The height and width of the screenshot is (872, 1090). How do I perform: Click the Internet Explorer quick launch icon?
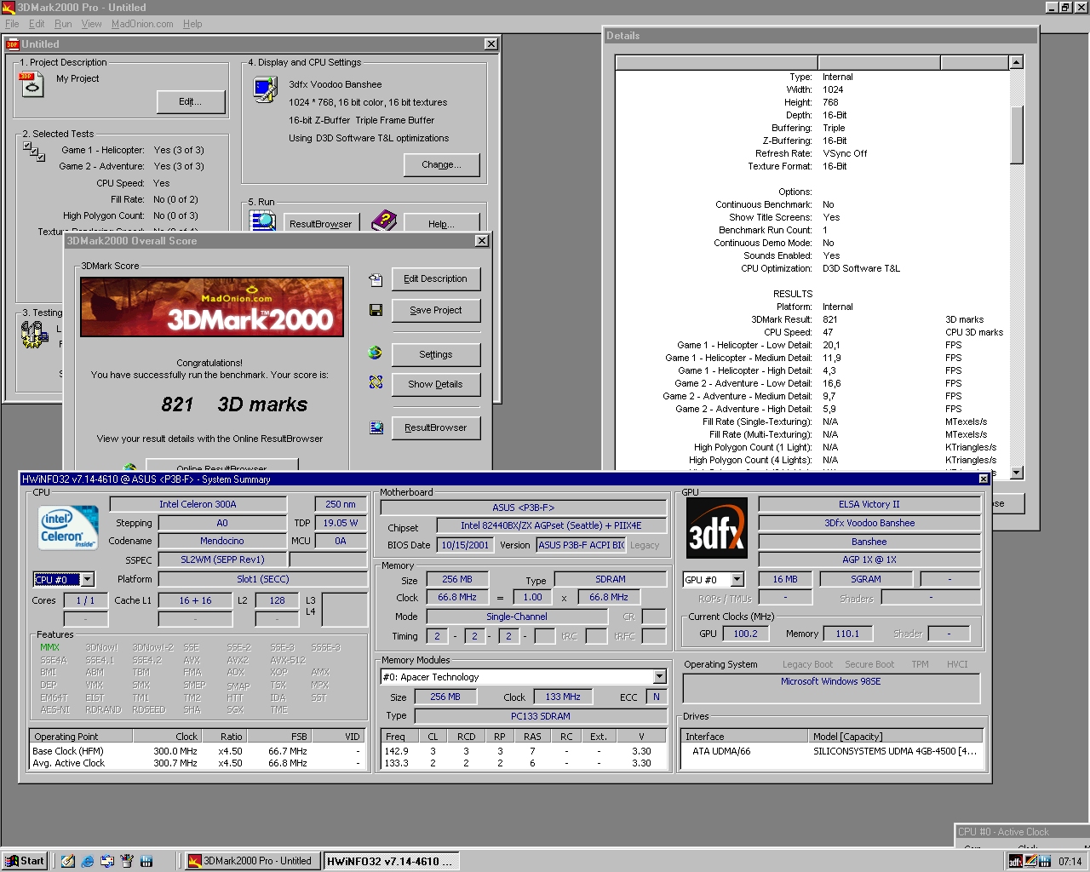(88, 861)
